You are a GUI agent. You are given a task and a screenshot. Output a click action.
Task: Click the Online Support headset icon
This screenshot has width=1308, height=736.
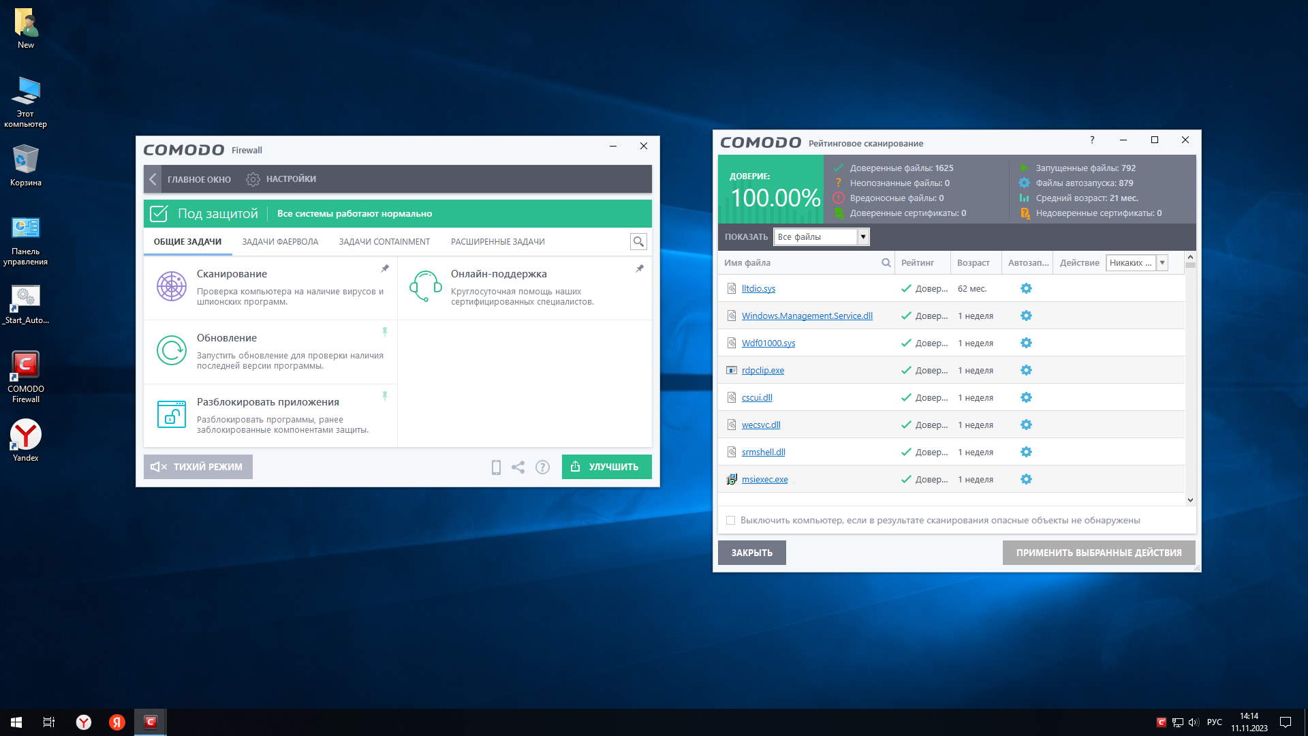426,286
